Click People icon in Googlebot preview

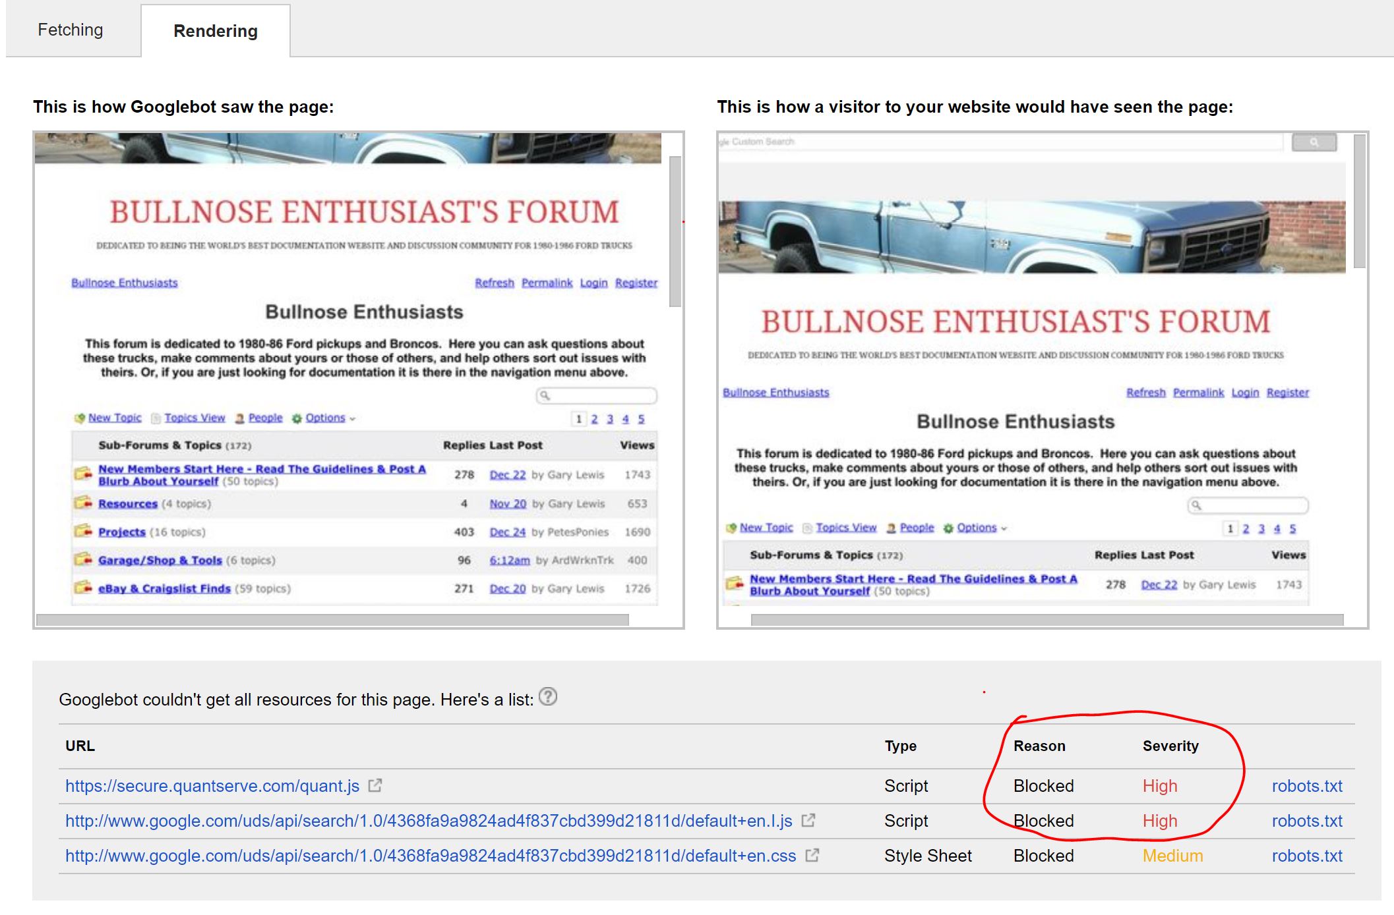click(x=240, y=418)
